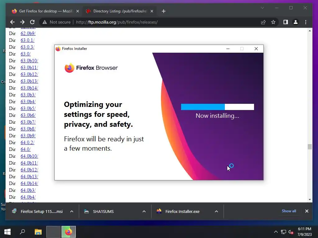Close the downloads bar
318x238 pixels.
[x=307, y=211]
